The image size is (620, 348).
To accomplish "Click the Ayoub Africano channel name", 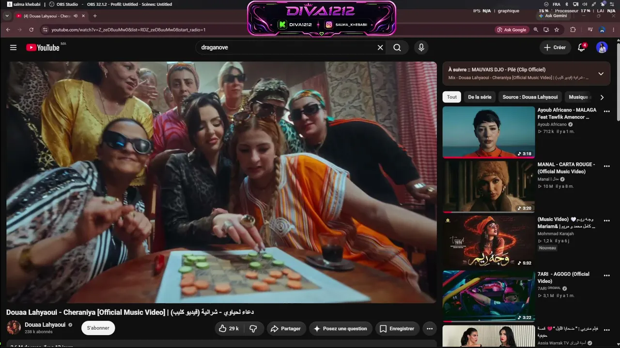I will click(x=552, y=125).
